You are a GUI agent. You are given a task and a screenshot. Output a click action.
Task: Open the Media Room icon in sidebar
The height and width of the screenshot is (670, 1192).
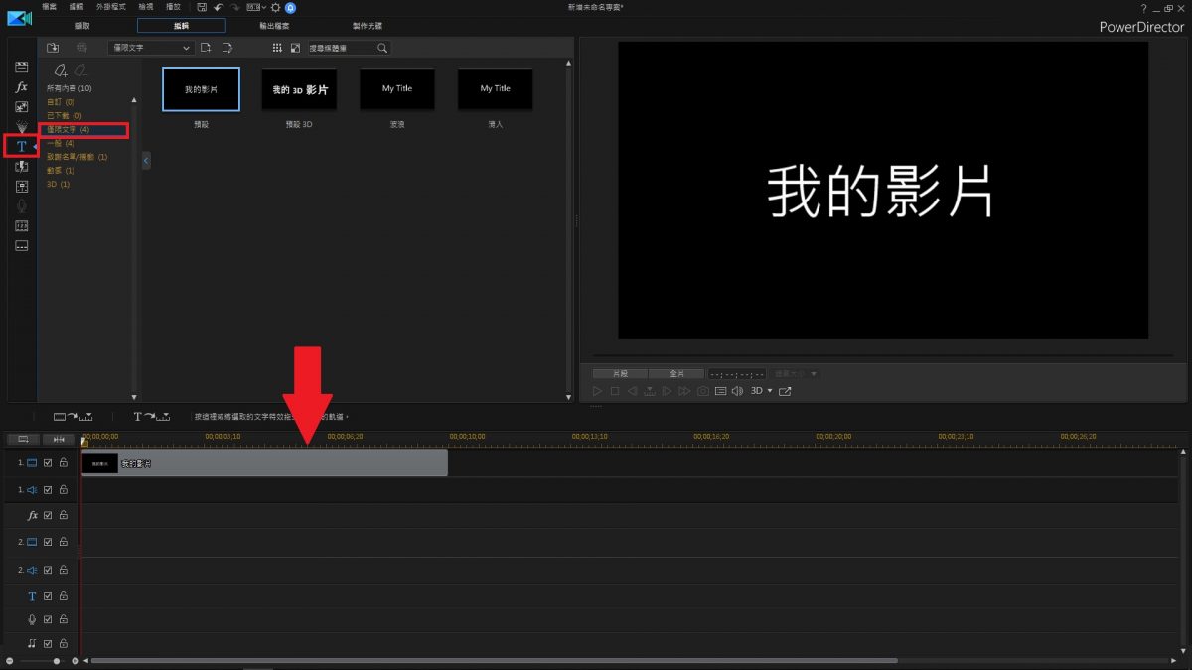21,67
